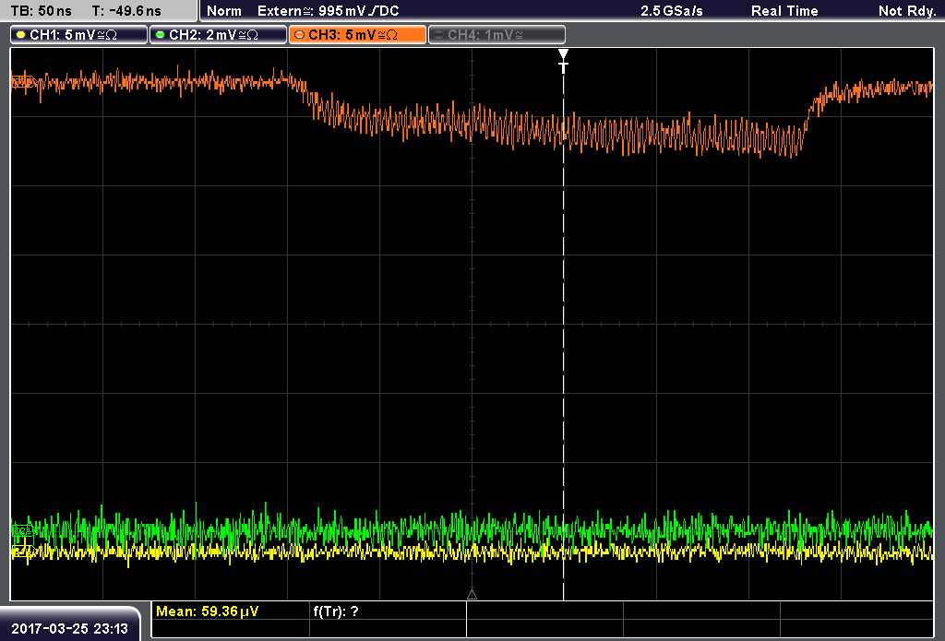Click the Extern 995 mV trigger source readout

point(328,11)
